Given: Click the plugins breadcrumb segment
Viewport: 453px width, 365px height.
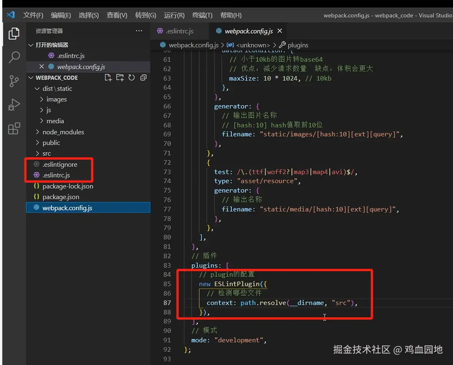Looking at the screenshot, I should [298, 45].
